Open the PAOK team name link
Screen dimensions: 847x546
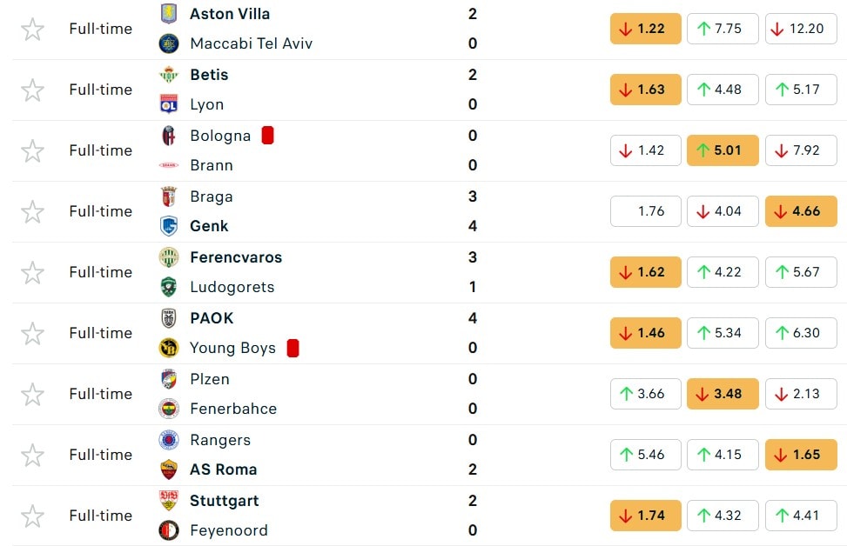click(212, 318)
